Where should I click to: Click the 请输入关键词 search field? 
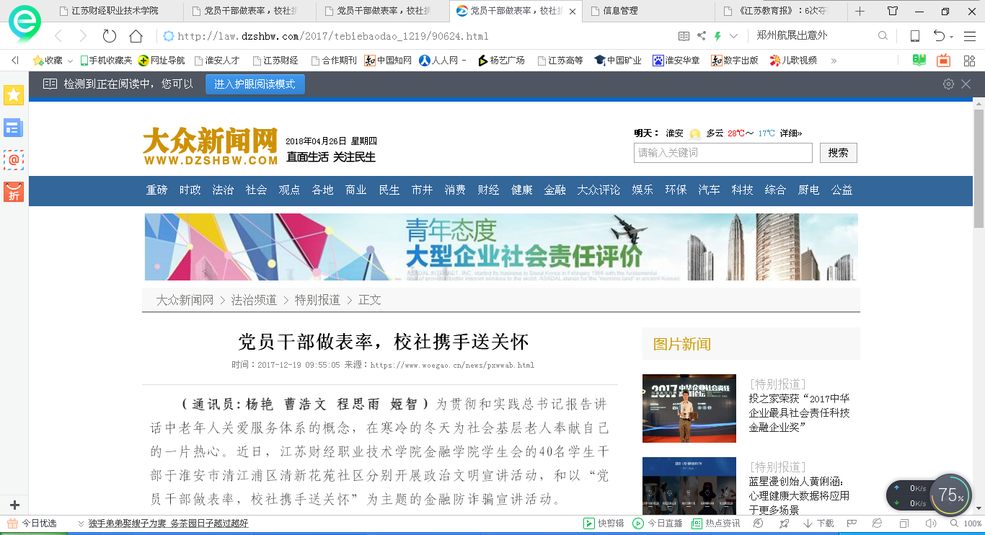click(723, 153)
